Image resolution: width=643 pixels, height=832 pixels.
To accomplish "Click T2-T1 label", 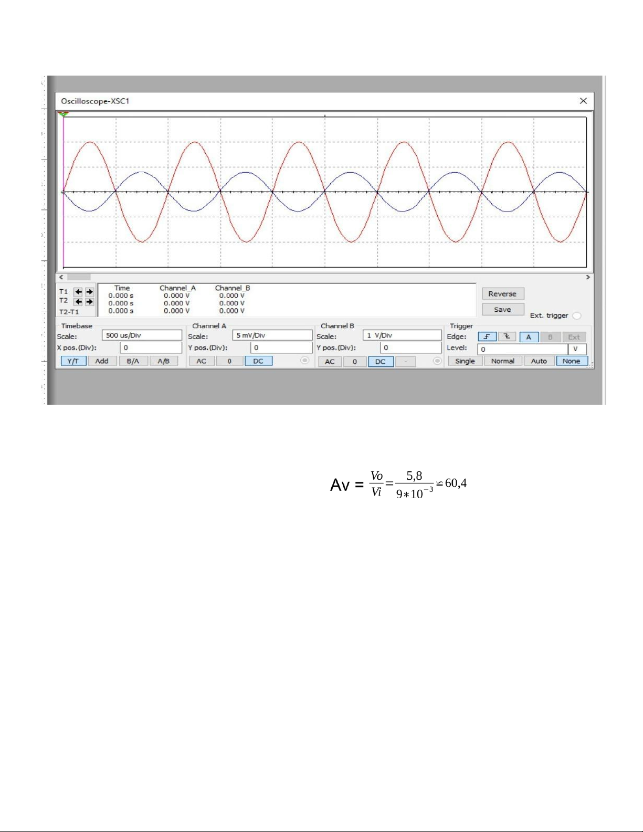I will (x=69, y=312).
